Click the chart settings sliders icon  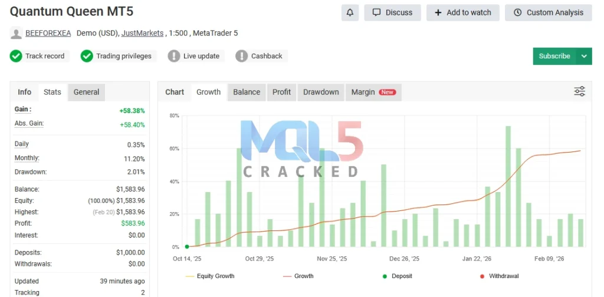click(x=580, y=91)
